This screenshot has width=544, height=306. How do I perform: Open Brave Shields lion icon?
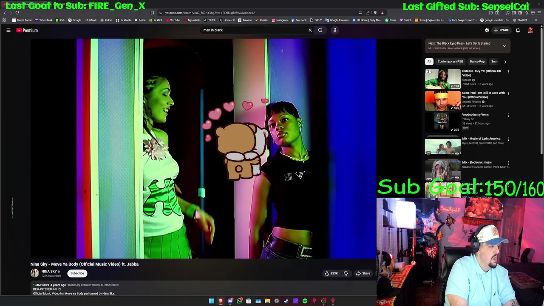[375, 13]
